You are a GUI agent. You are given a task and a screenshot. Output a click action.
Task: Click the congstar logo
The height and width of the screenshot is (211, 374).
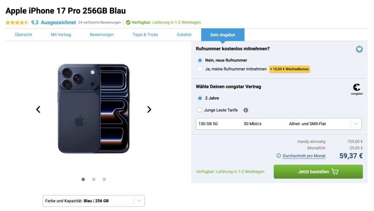tap(357, 89)
